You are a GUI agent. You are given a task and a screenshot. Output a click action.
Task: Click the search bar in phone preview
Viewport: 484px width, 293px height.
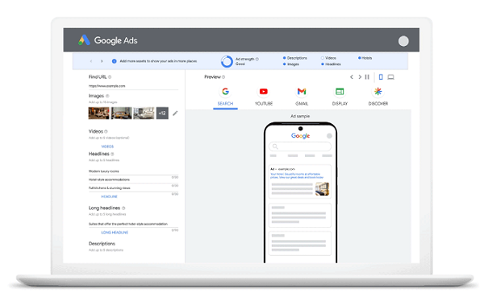pos(300,146)
